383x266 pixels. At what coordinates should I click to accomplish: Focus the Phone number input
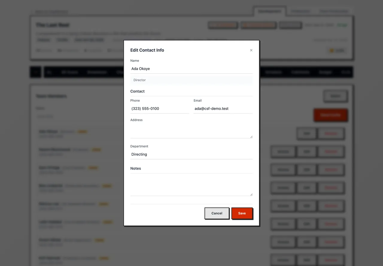point(160,109)
